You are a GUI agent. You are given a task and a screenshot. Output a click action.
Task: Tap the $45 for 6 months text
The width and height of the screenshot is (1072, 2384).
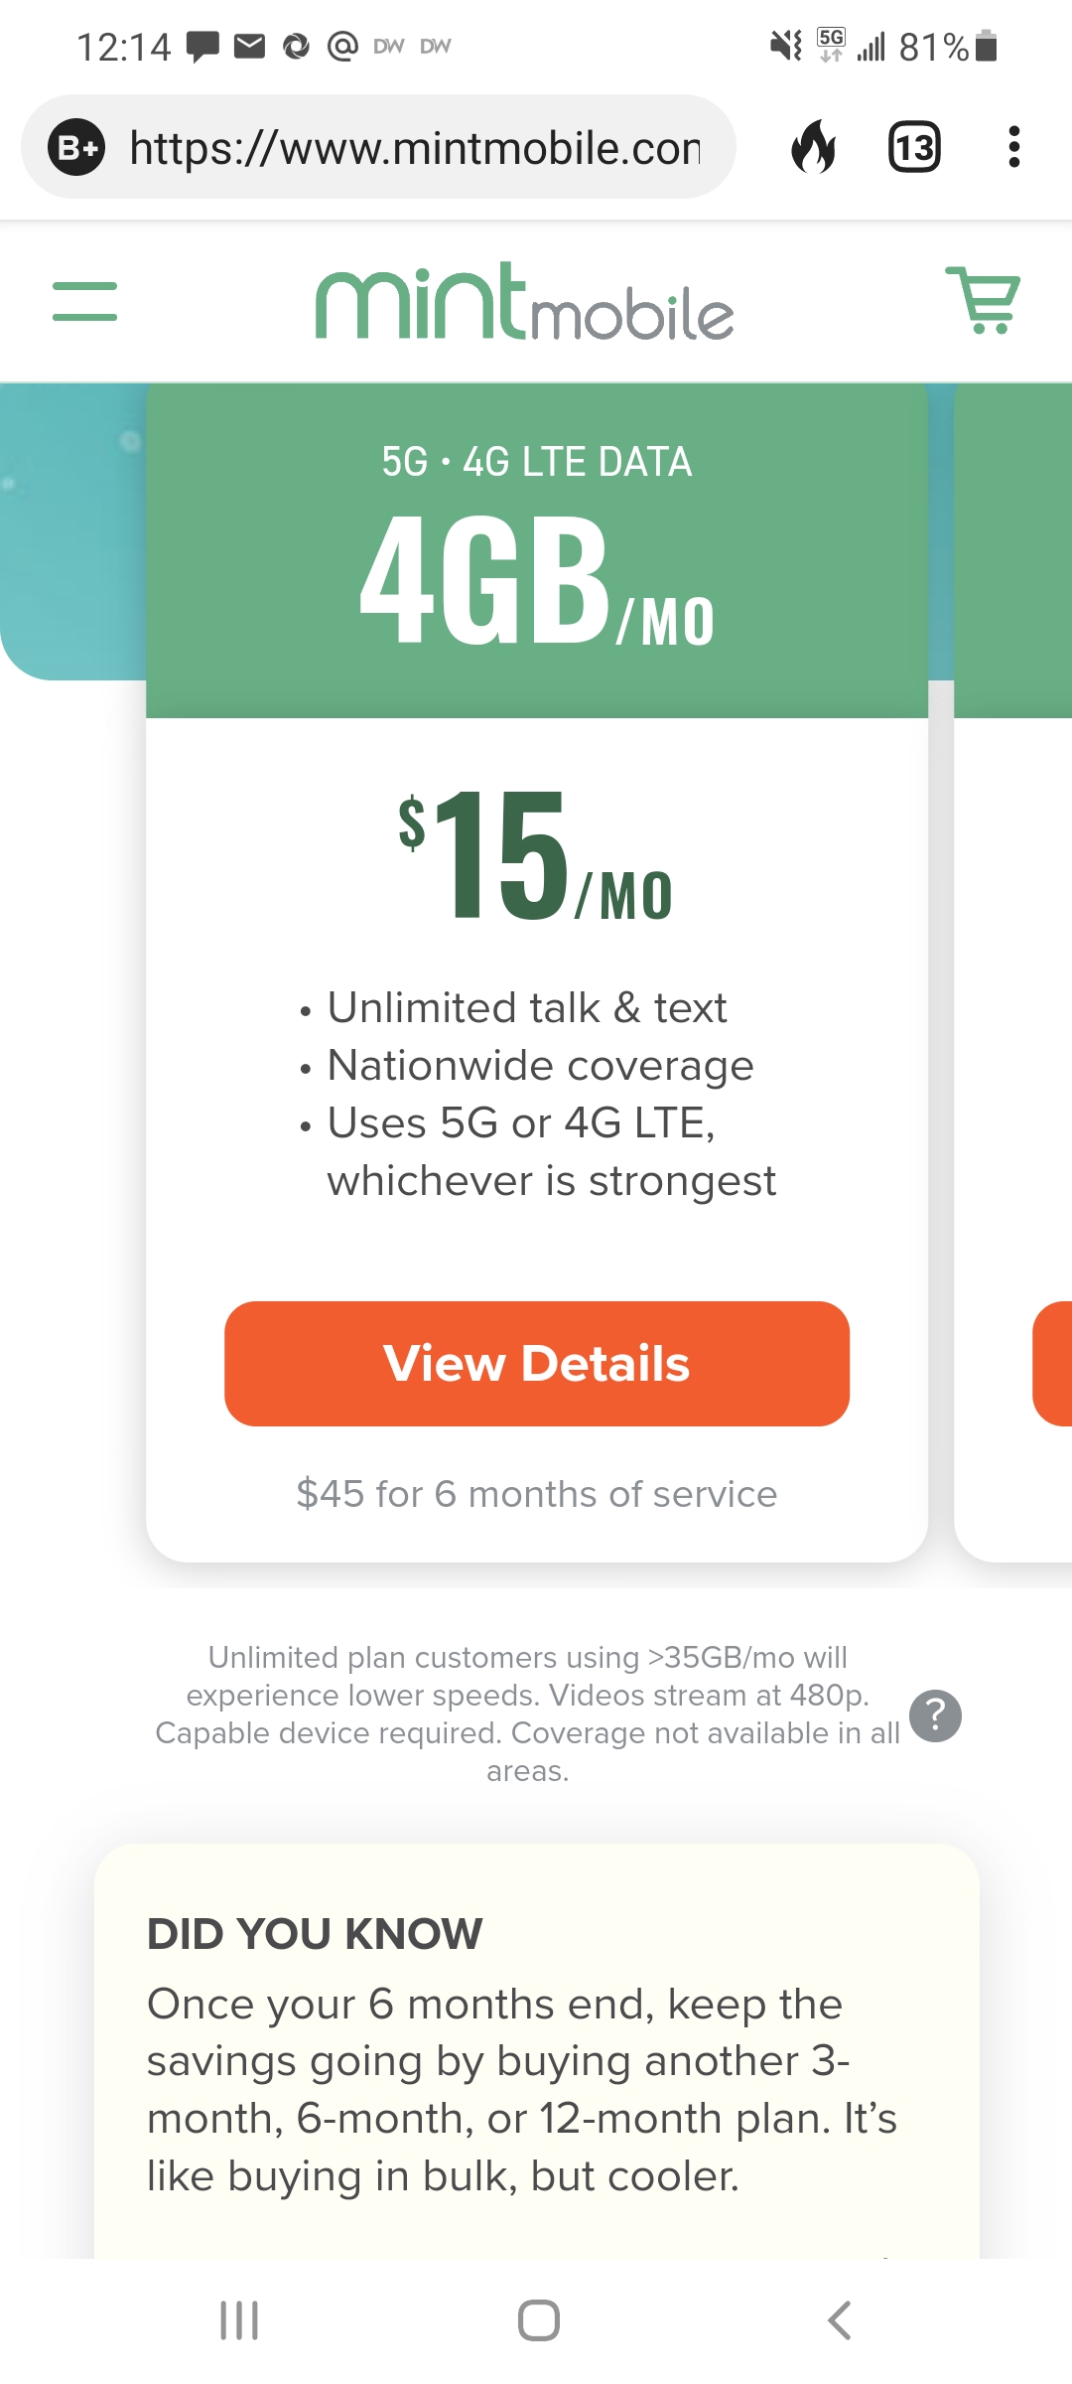point(536,1494)
